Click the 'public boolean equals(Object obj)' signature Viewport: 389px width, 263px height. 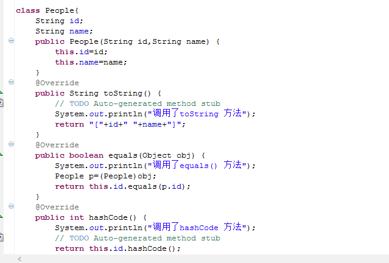115,156
